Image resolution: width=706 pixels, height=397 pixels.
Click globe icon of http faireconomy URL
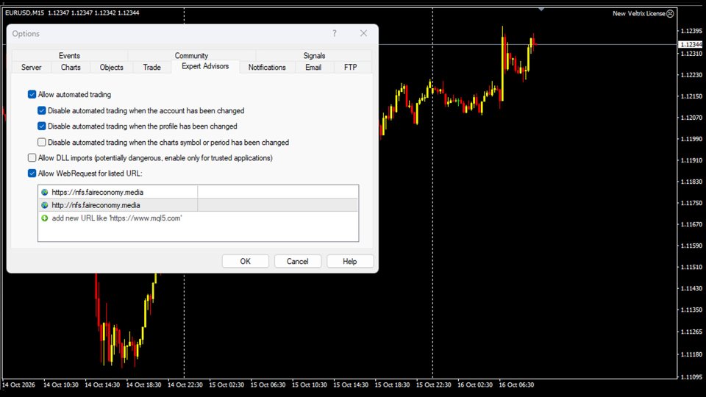45,205
